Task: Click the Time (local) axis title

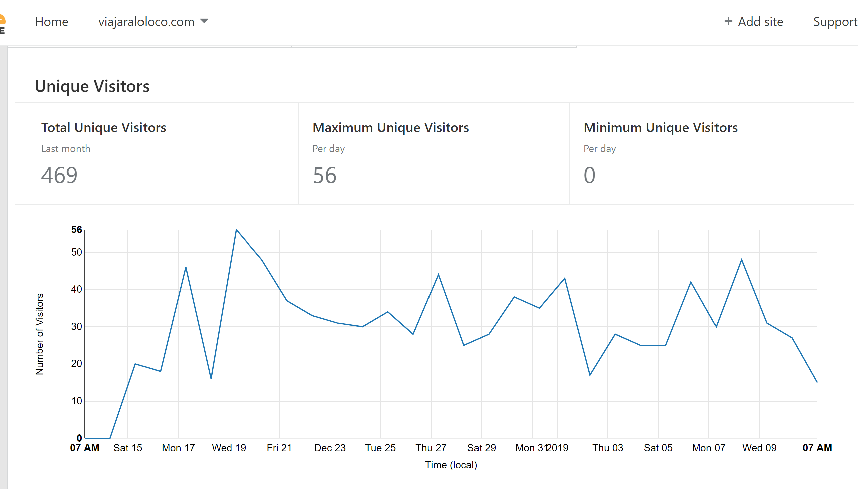Action: 451,465
